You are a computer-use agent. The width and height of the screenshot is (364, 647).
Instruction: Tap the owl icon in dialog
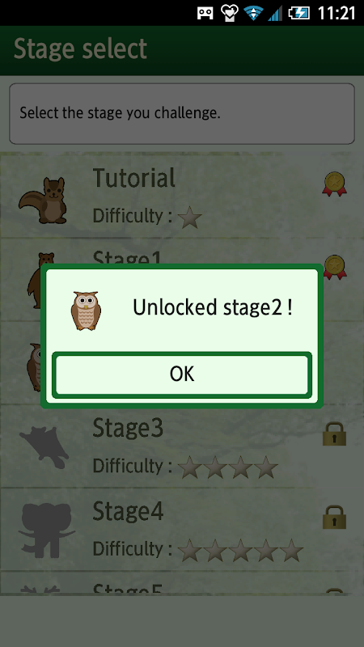coord(86,311)
